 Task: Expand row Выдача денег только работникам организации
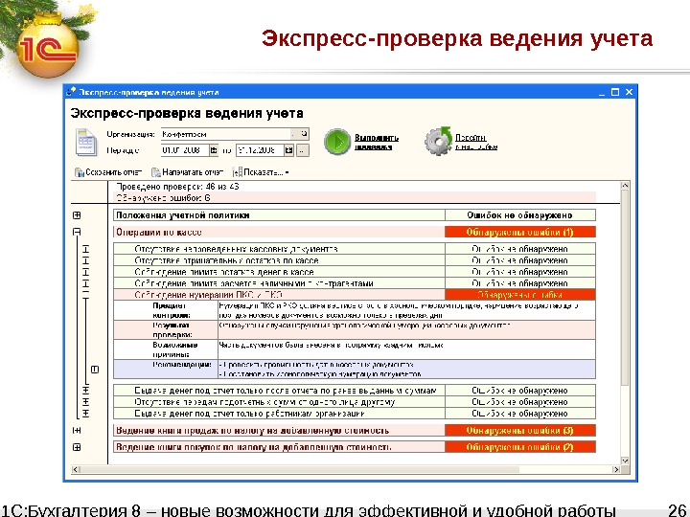(86, 414)
